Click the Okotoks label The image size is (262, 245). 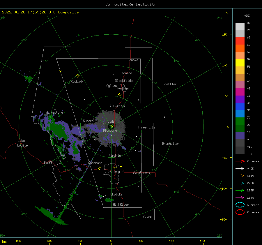tap(116, 194)
